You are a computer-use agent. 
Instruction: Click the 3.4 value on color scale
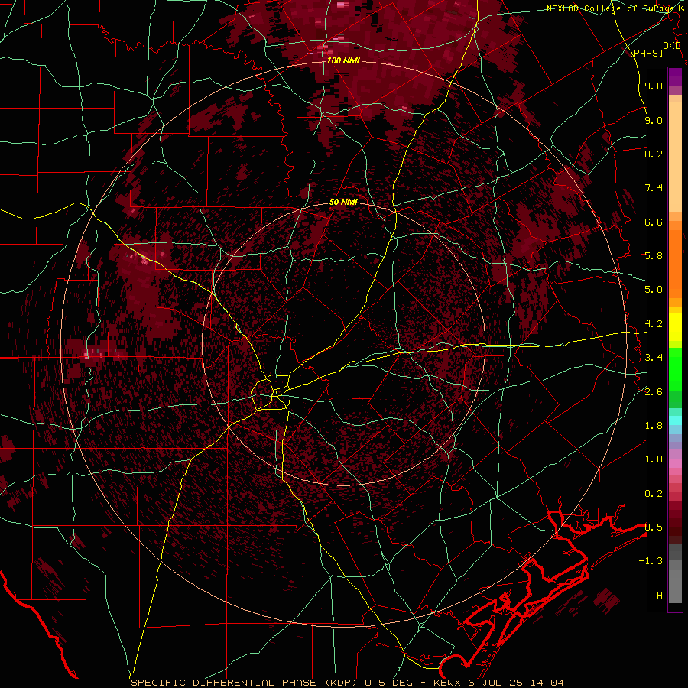(654, 358)
